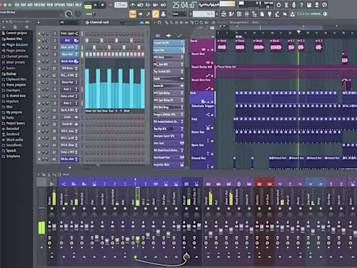
Task: Expand the Current project browser folder
Action: pos(14,33)
